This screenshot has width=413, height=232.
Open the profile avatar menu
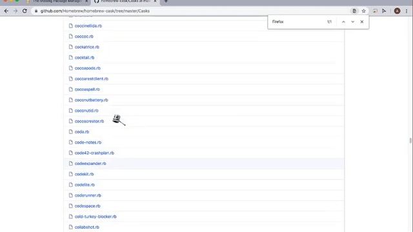(398, 11)
